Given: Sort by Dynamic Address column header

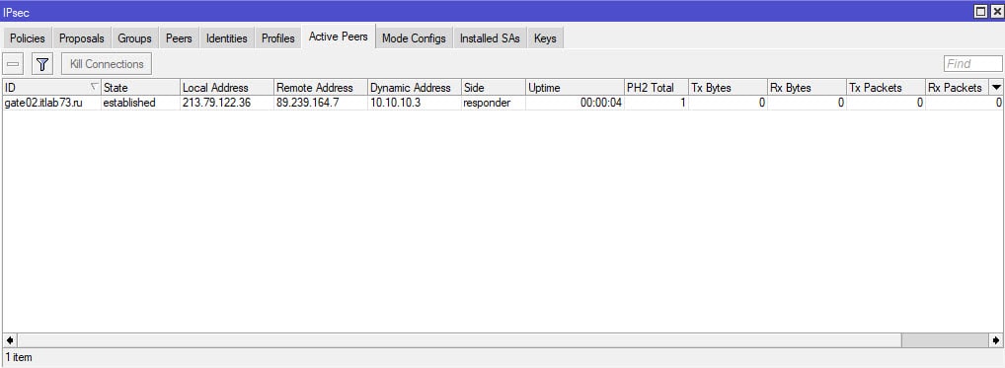Looking at the screenshot, I should (x=414, y=87).
